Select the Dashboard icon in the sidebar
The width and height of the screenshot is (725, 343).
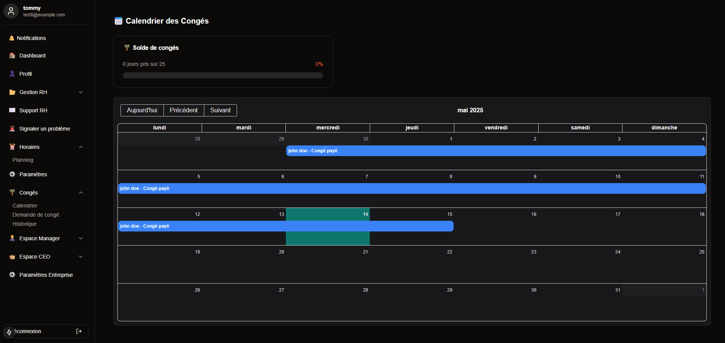click(x=12, y=56)
